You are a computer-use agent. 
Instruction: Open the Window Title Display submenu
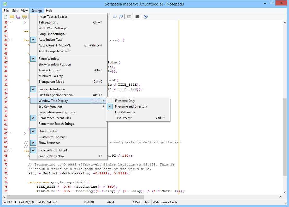tap(68, 101)
